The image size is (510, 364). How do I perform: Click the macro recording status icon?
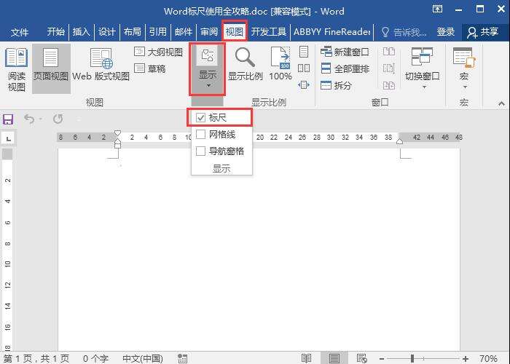point(182,358)
